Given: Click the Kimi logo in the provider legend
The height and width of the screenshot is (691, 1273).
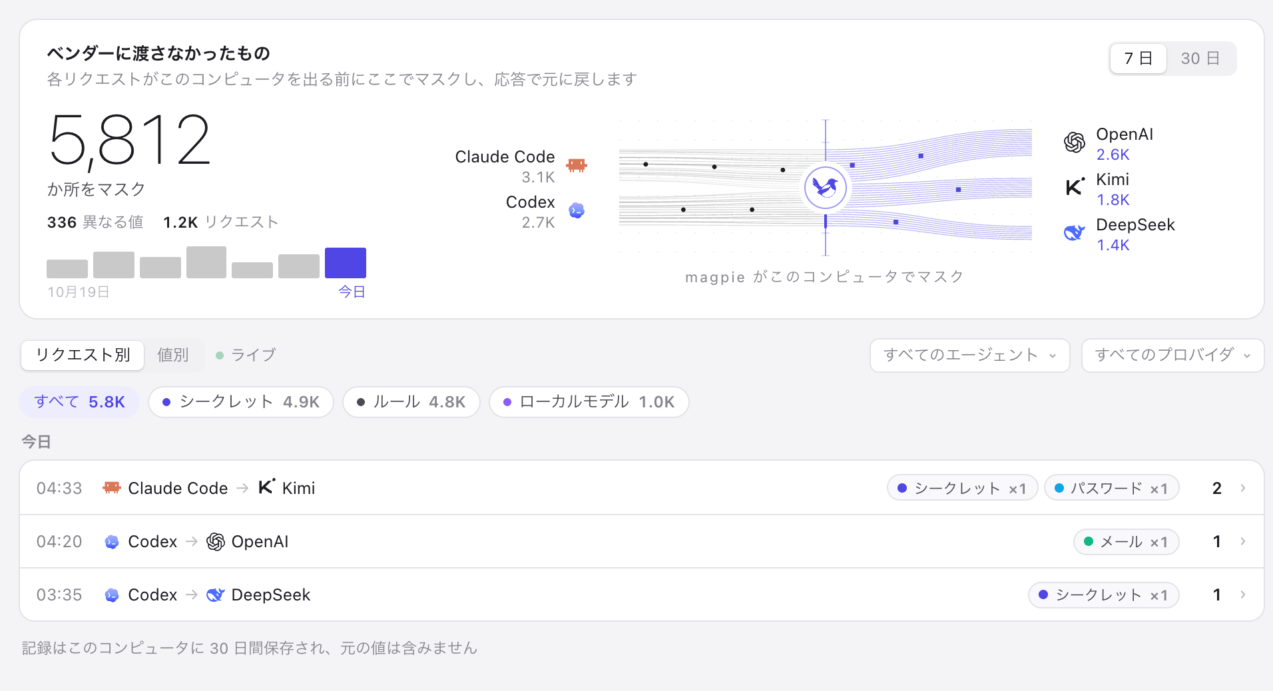Looking at the screenshot, I should (1075, 187).
